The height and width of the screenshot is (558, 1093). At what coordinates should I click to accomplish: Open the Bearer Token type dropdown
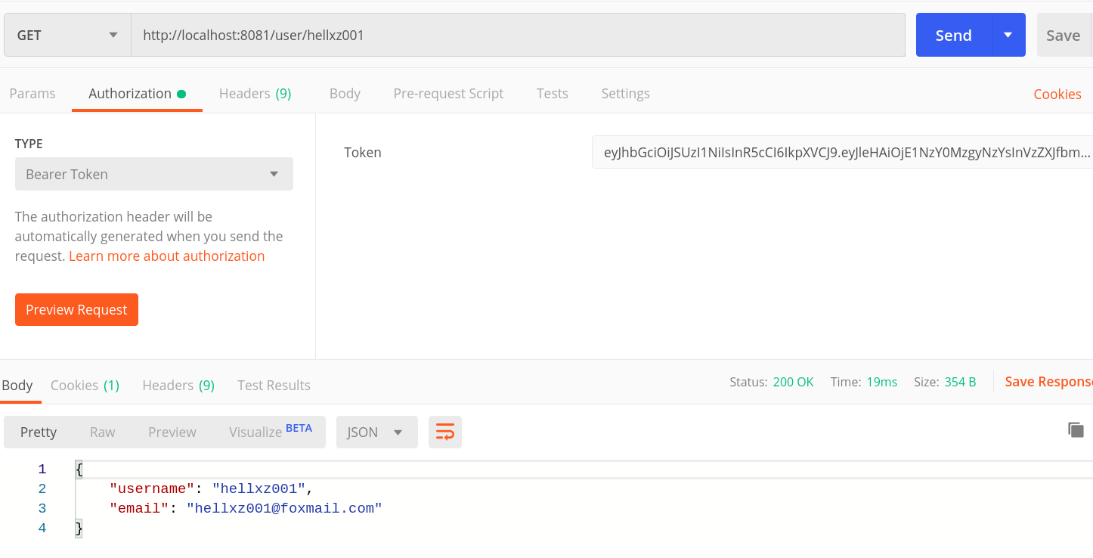[153, 175]
